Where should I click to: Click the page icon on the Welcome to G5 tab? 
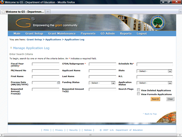(x=3, y=12)
